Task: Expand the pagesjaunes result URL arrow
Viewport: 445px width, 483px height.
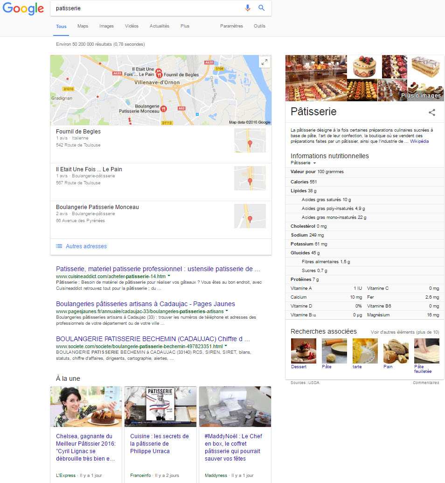Action: click(x=227, y=310)
